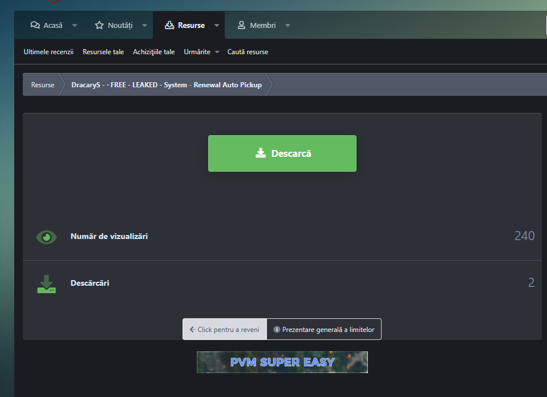The width and height of the screenshot is (547, 397).
Task: Click the green Descarcă download button
Action: click(x=282, y=153)
